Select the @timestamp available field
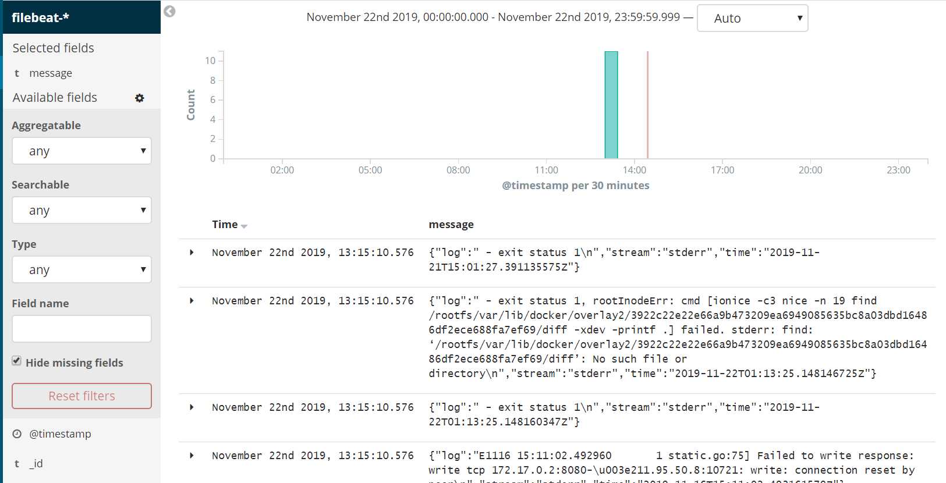 [61, 434]
